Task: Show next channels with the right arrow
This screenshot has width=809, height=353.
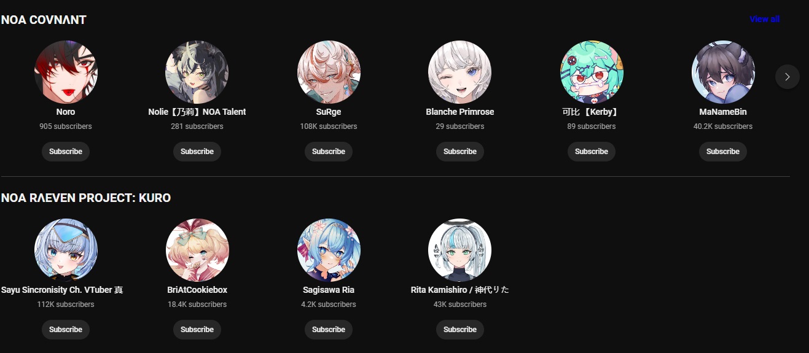Action: point(788,77)
